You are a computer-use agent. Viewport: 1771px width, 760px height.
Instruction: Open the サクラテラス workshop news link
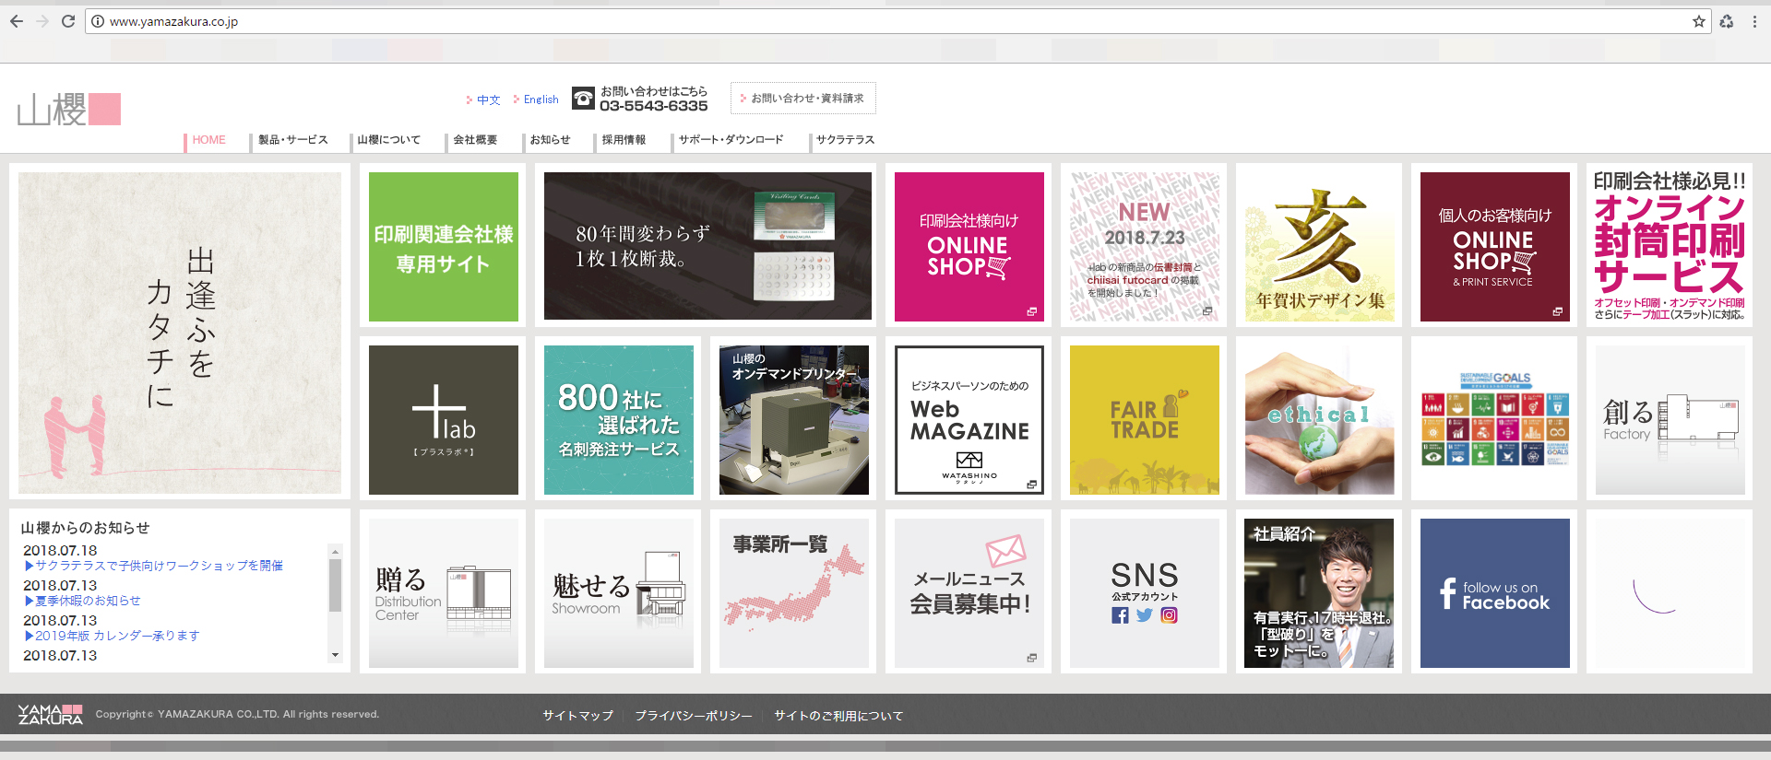tap(159, 566)
